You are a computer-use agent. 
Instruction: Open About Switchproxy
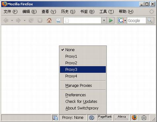83,108
